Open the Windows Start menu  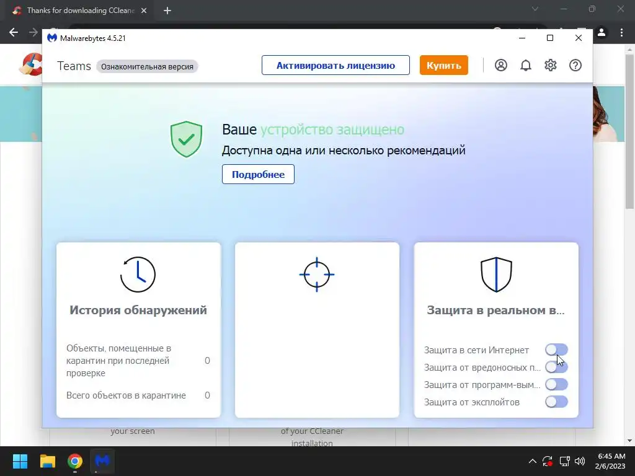20,461
